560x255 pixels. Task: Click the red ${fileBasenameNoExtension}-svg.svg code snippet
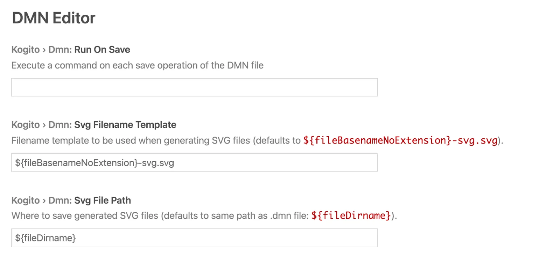[400, 140]
